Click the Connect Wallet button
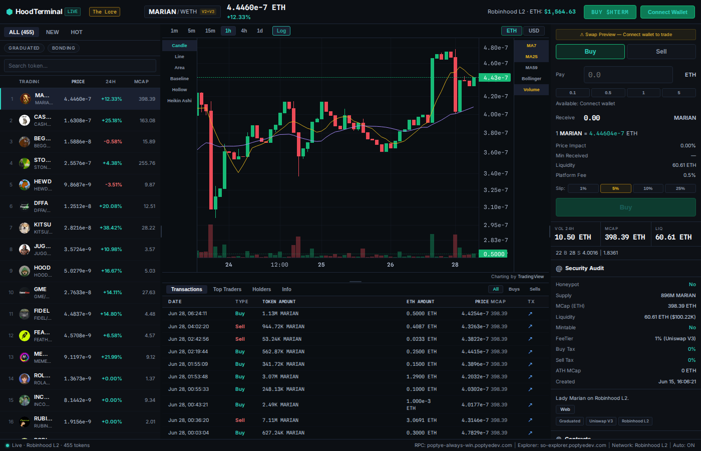This screenshot has width=701, height=451. pyautogui.click(x=667, y=12)
